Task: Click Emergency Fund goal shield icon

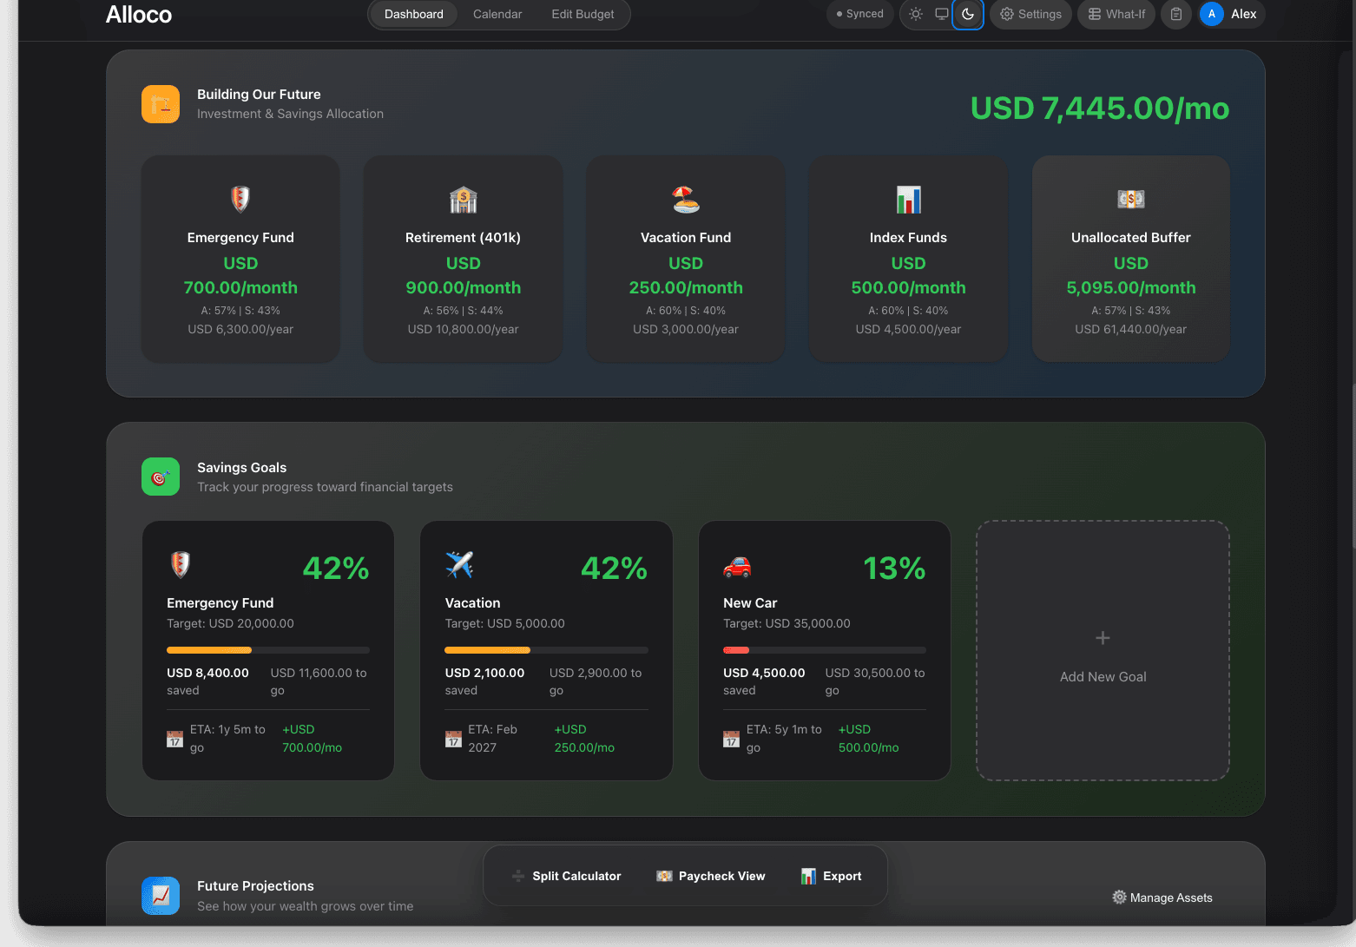Action: tap(181, 564)
